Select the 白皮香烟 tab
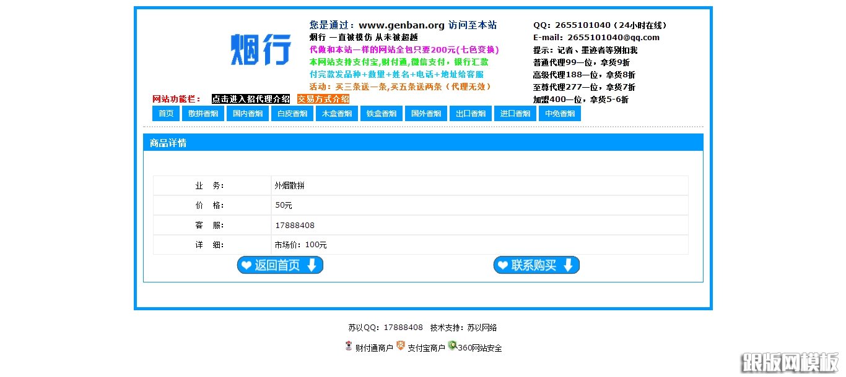The height and width of the screenshot is (377, 846). 292,113
